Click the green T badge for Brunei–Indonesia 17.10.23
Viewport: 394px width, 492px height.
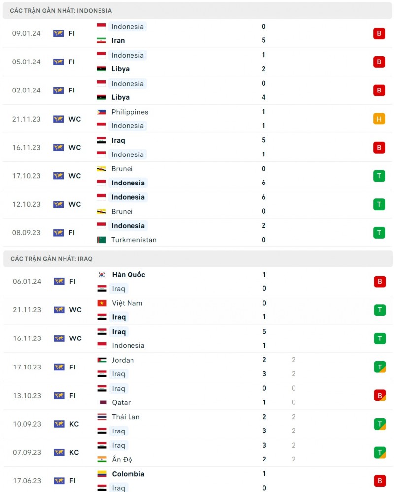click(x=379, y=176)
